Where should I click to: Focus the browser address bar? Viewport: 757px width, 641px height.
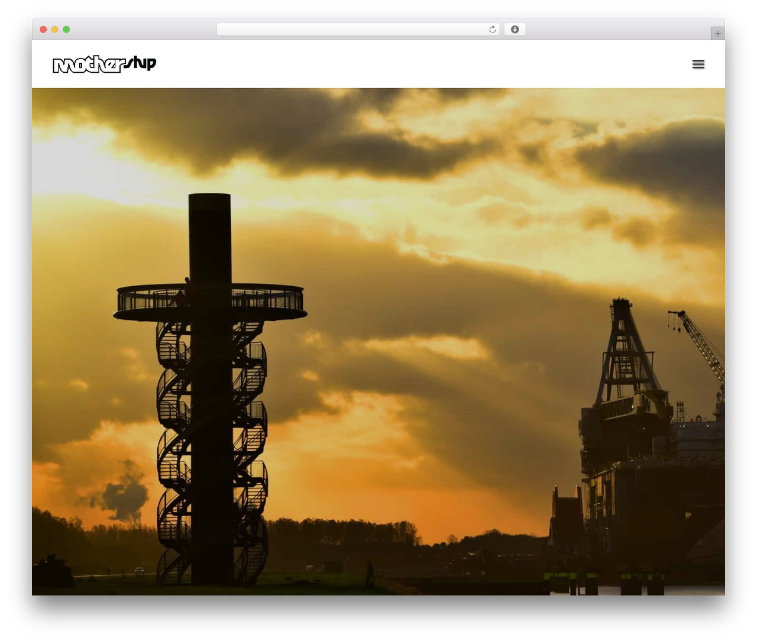pyautogui.click(x=358, y=30)
